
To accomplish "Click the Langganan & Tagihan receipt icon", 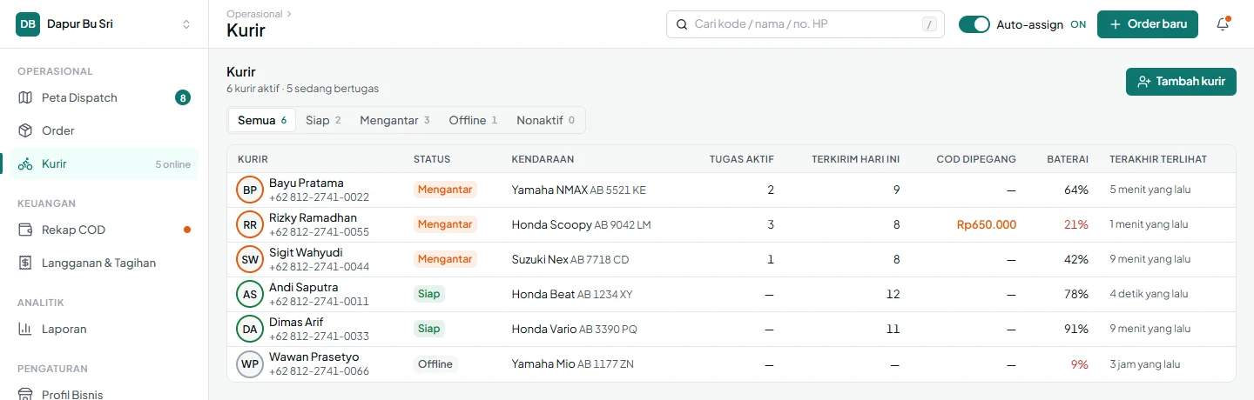I will click(25, 263).
